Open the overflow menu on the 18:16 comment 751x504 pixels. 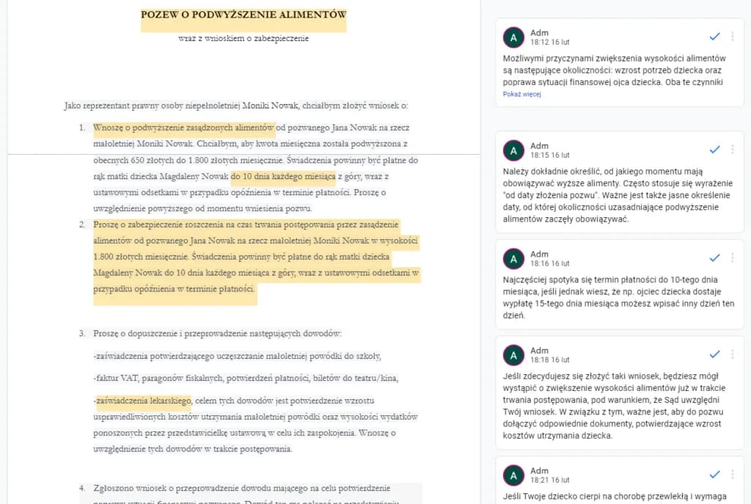tap(730, 258)
